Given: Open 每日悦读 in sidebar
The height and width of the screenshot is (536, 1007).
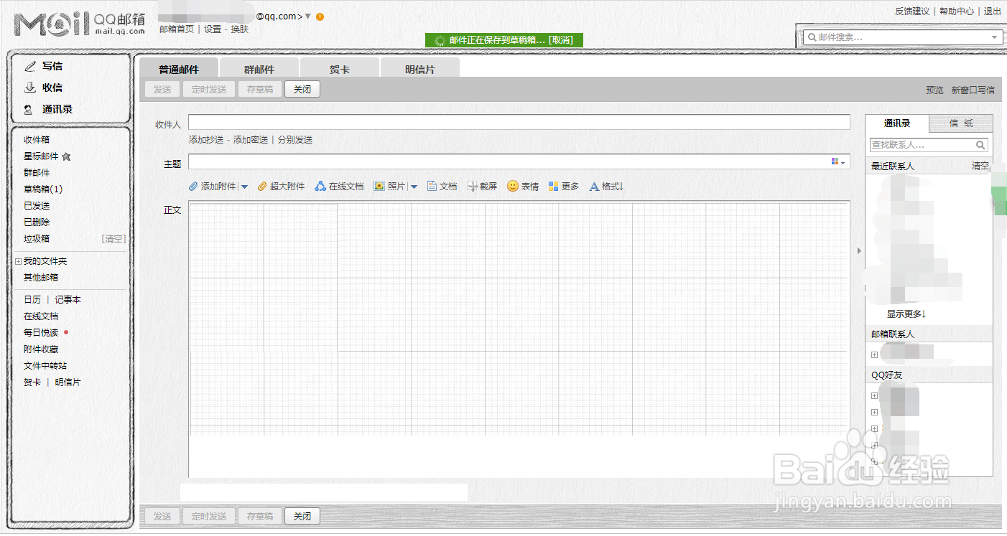Looking at the screenshot, I should tap(41, 333).
